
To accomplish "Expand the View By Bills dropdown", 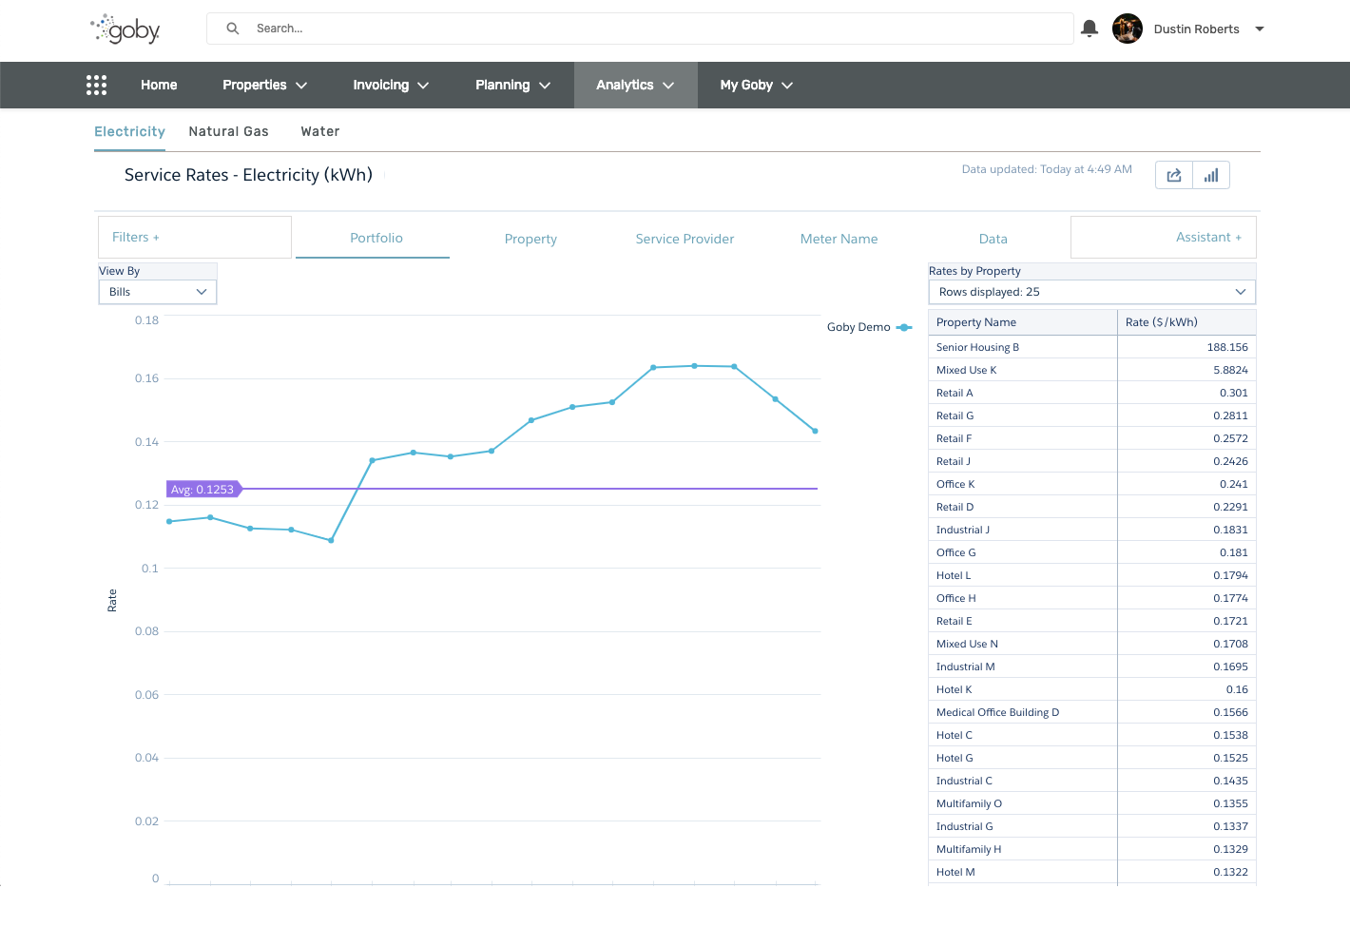I will tap(158, 292).
